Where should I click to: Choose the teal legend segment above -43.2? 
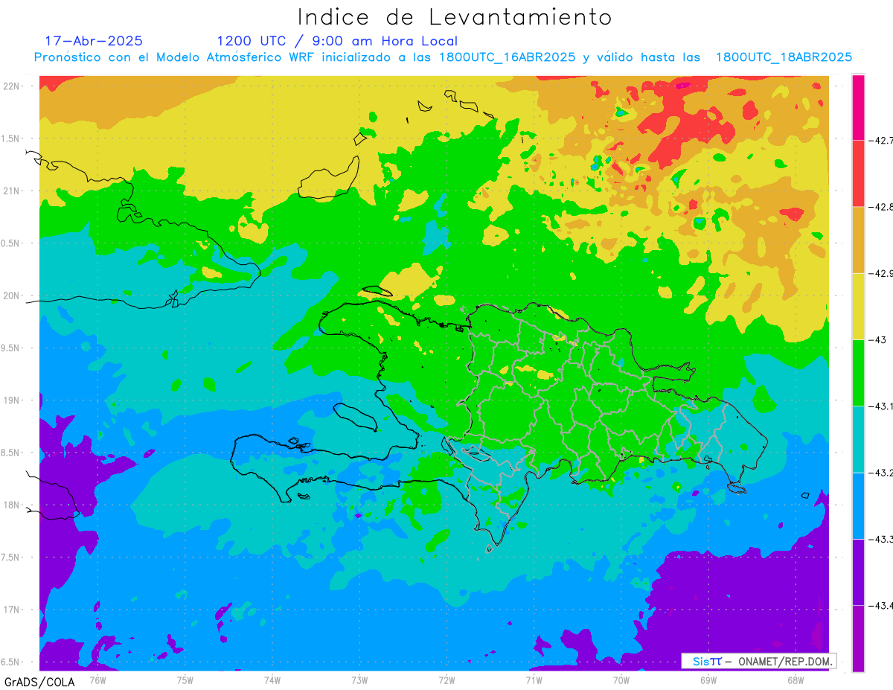point(858,439)
